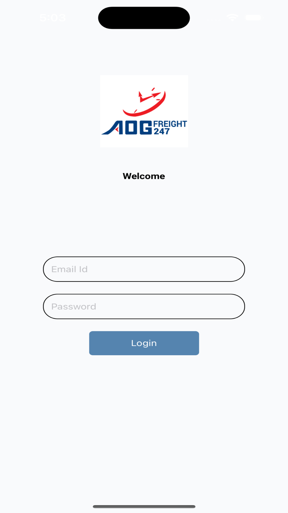The width and height of the screenshot is (288, 513).
Task: Tap the red arrow inside letter A
Action: [117, 130]
